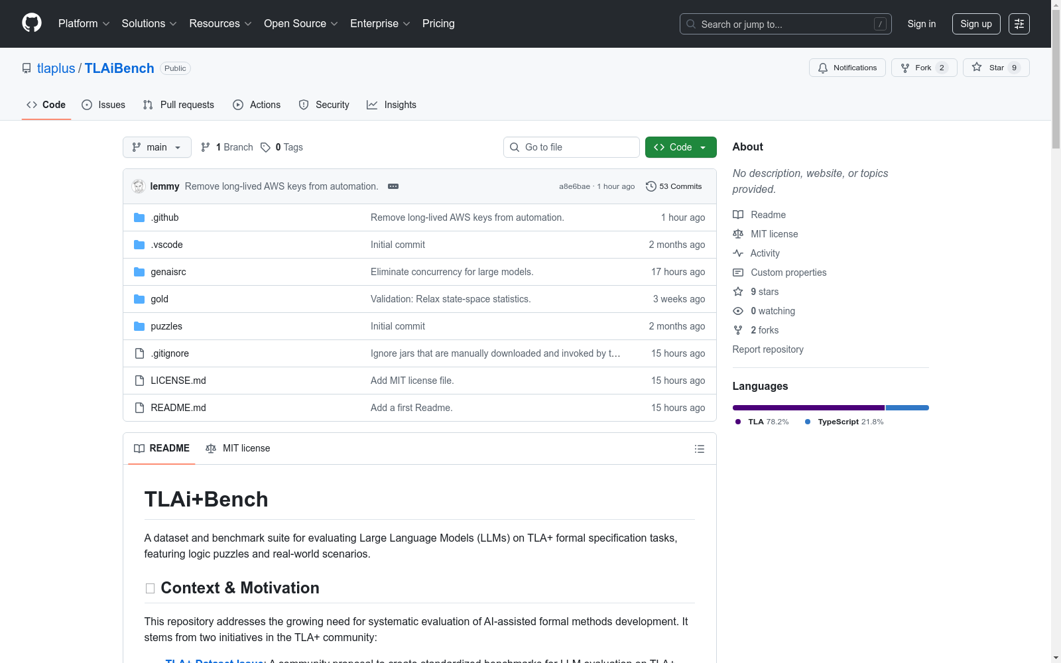Focus the Go to file input

tap(572, 147)
